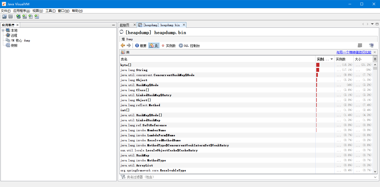Viewport: 380px width, 187px height.
Task: Click the funnel icon of class filter
Action: coord(123,177)
